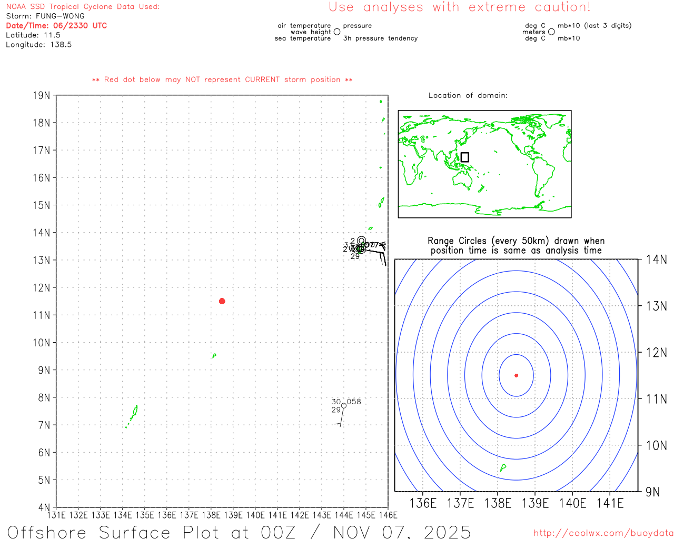
Task: Click the Storm: FUNG-WONG label
Action: pyautogui.click(x=45, y=16)
